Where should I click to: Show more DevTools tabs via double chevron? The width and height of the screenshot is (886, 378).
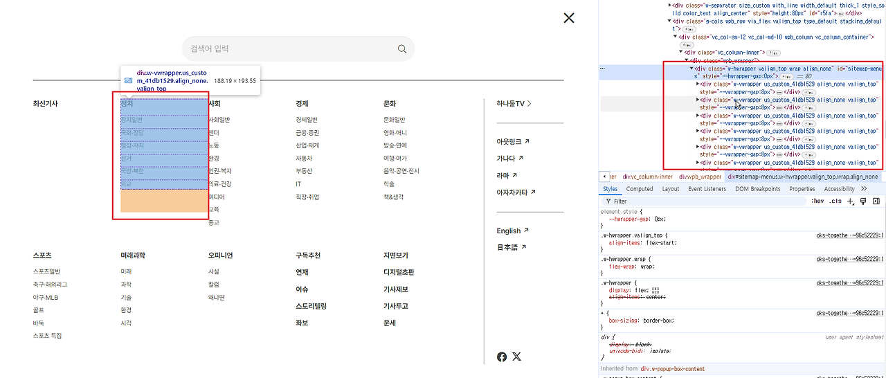pos(864,189)
